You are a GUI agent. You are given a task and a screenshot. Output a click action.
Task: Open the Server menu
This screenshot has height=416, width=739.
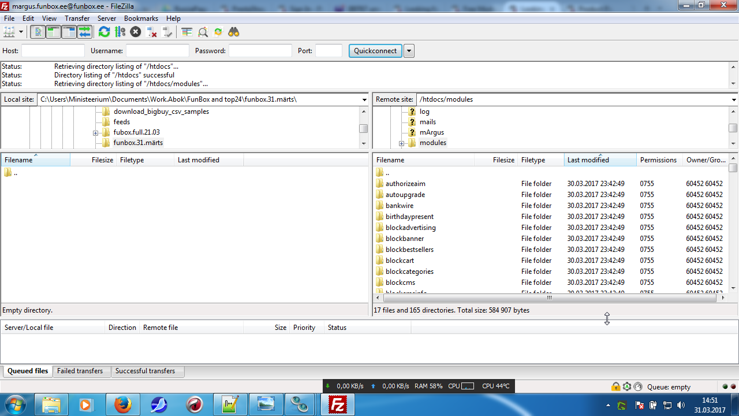tap(107, 18)
